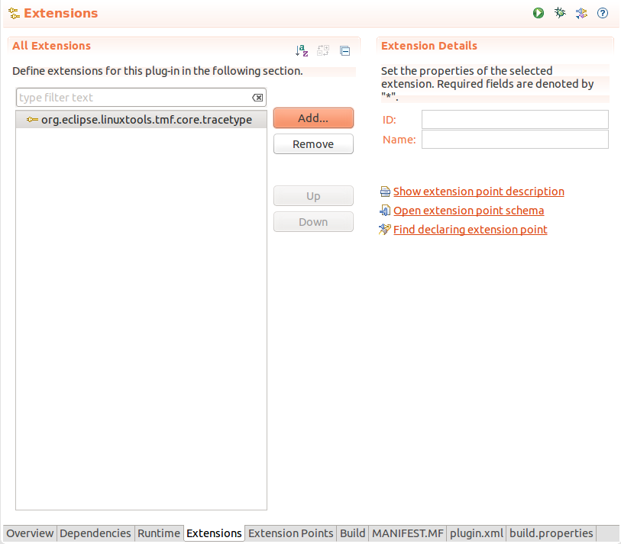
Task: Click the Find declaring extension point link
Action: [x=470, y=230]
